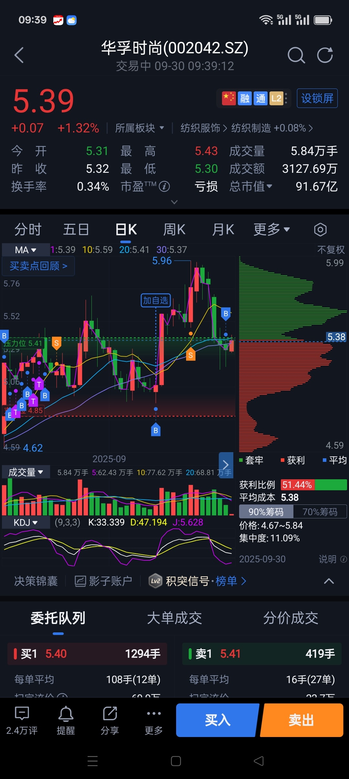Tap the 压力位 5.41 label
Viewport: 349px width, 779px height.
23,343
